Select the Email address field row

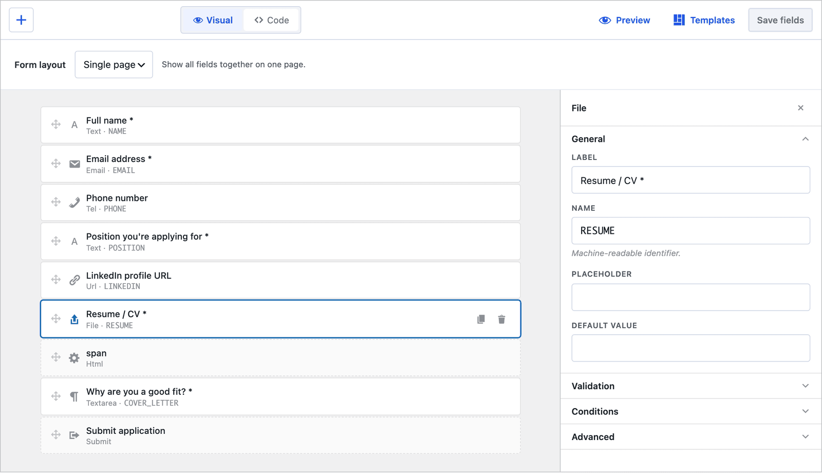281,164
